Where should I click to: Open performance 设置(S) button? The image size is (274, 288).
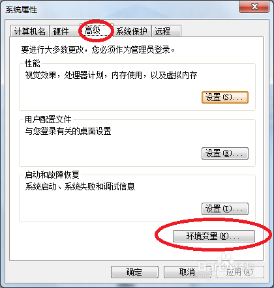(x=225, y=97)
